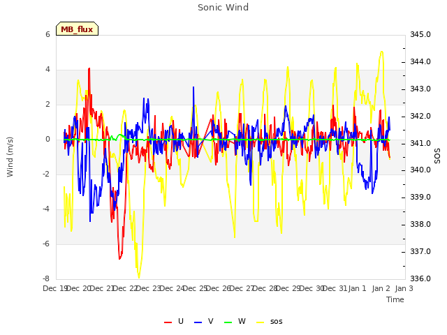Click the -6 left axis value
The image size is (447, 335).
point(46,244)
